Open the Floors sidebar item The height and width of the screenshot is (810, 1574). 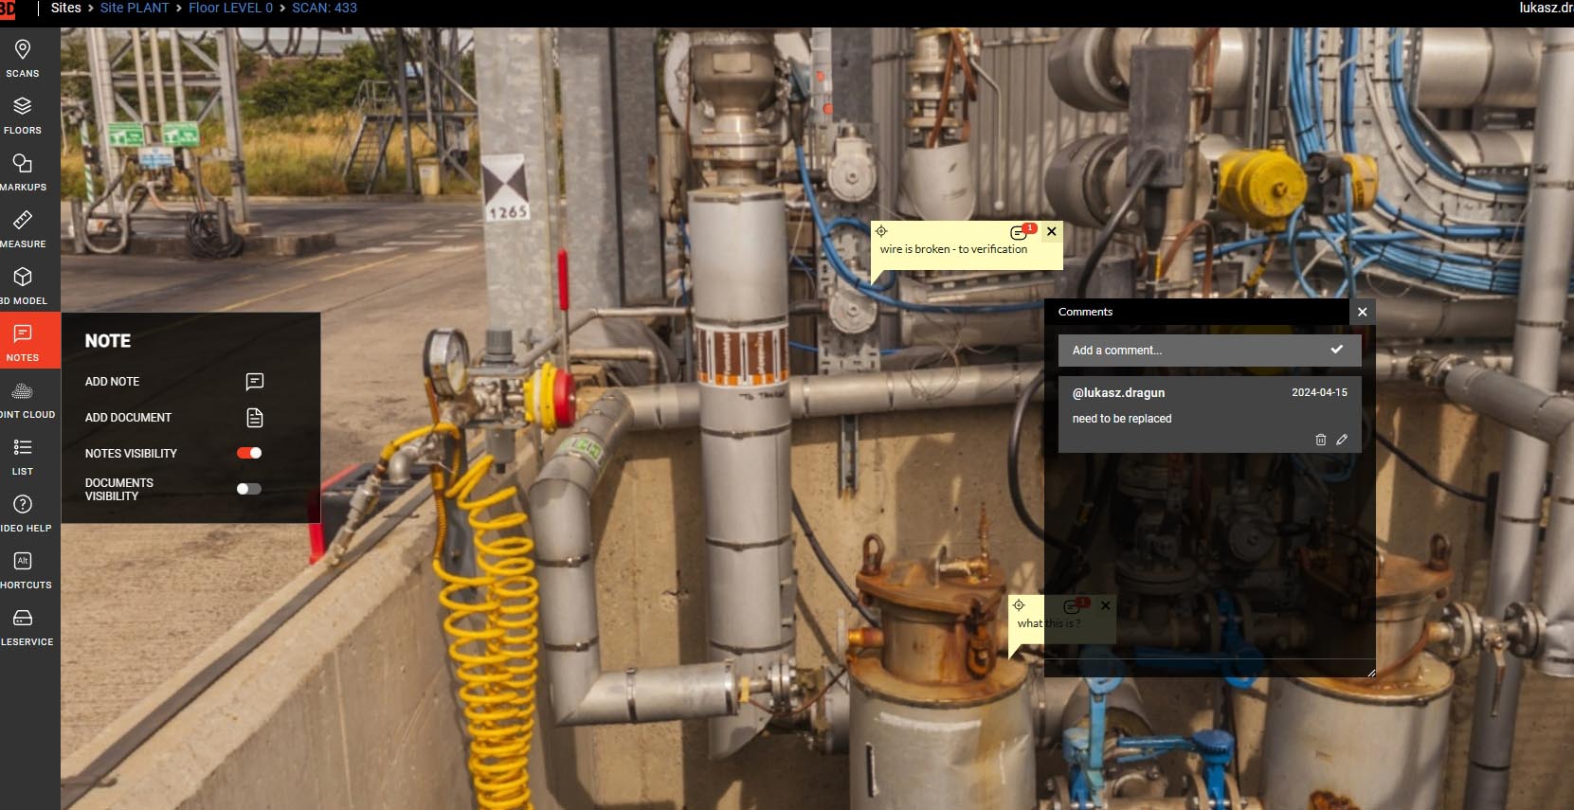coord(23,115)
